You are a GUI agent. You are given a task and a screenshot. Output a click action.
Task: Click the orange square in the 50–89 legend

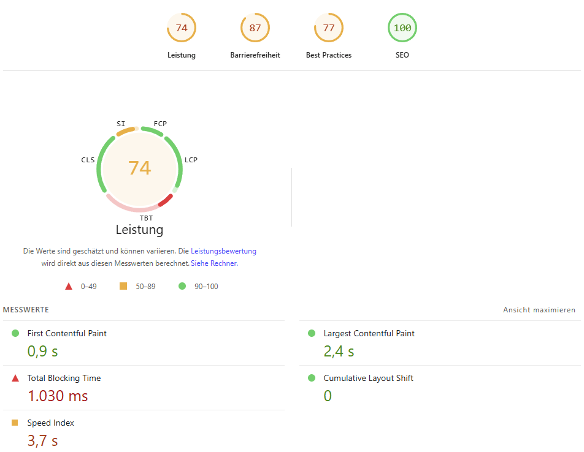coord(122,286)
